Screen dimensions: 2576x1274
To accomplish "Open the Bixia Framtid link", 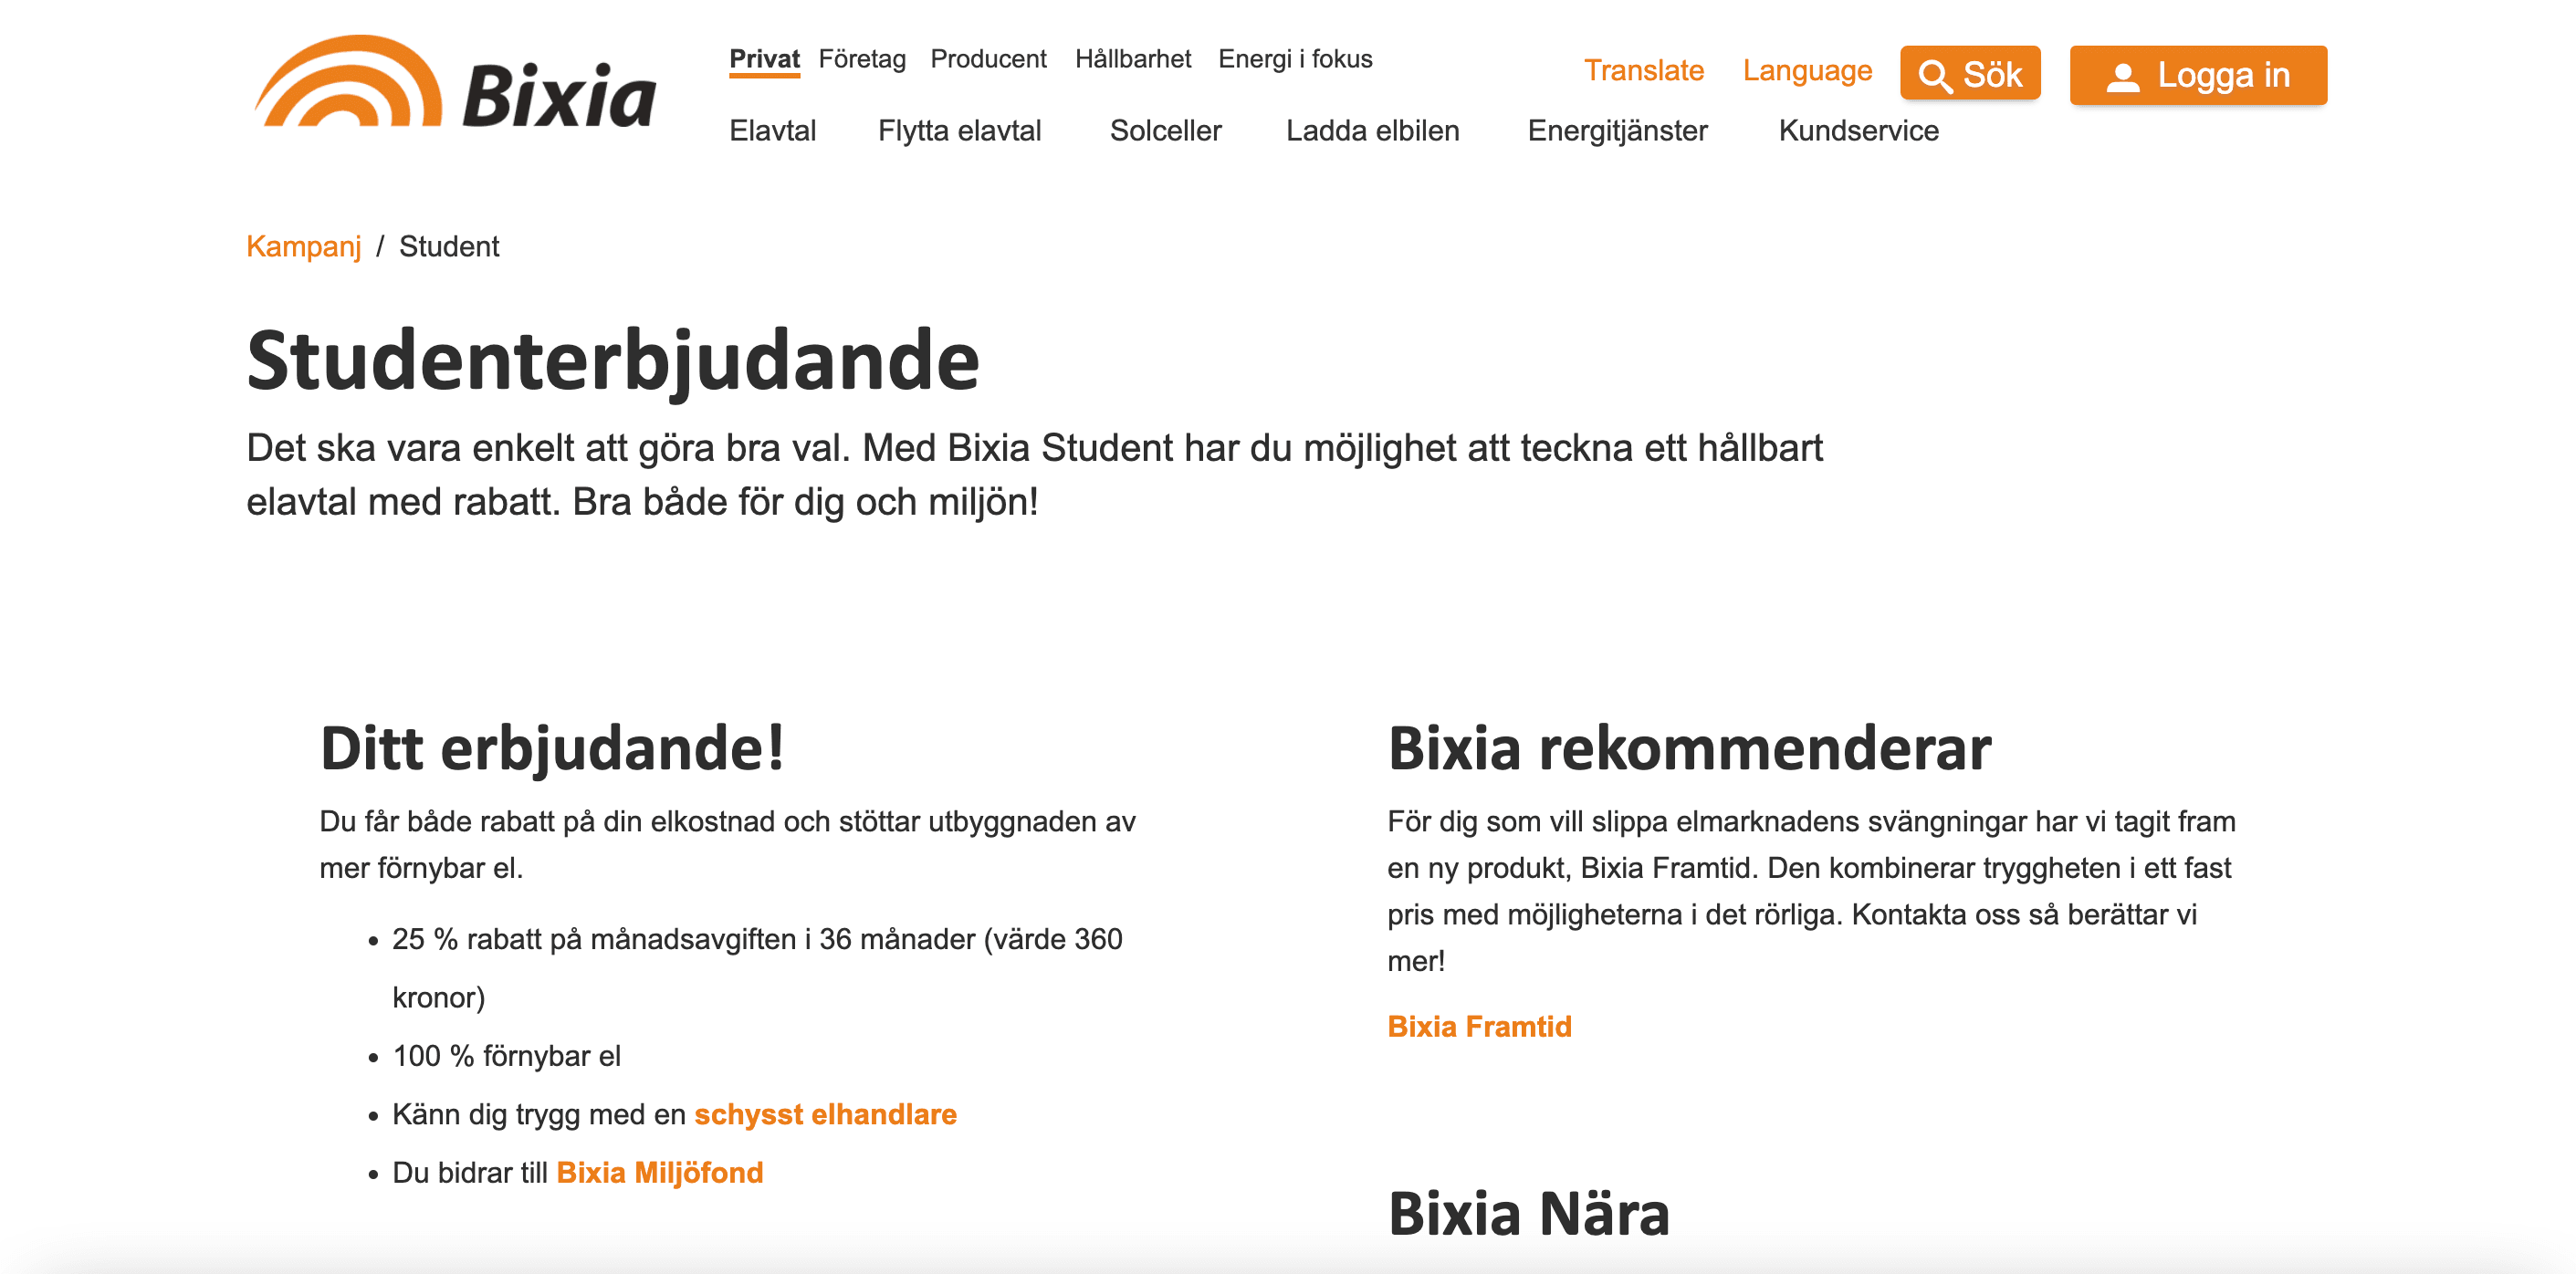I will [1479, 1026].
